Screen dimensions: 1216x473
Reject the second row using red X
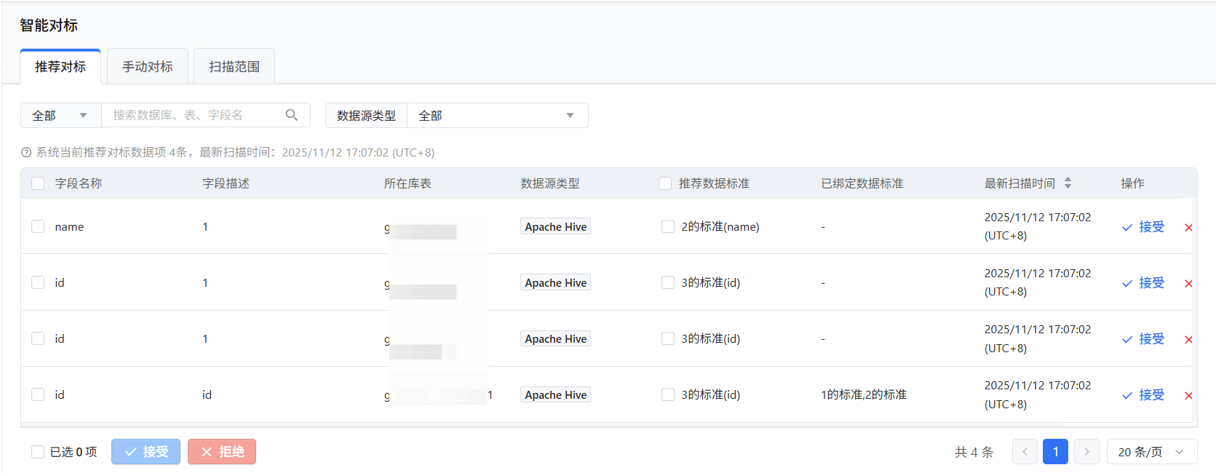[x=1188, y=284]
